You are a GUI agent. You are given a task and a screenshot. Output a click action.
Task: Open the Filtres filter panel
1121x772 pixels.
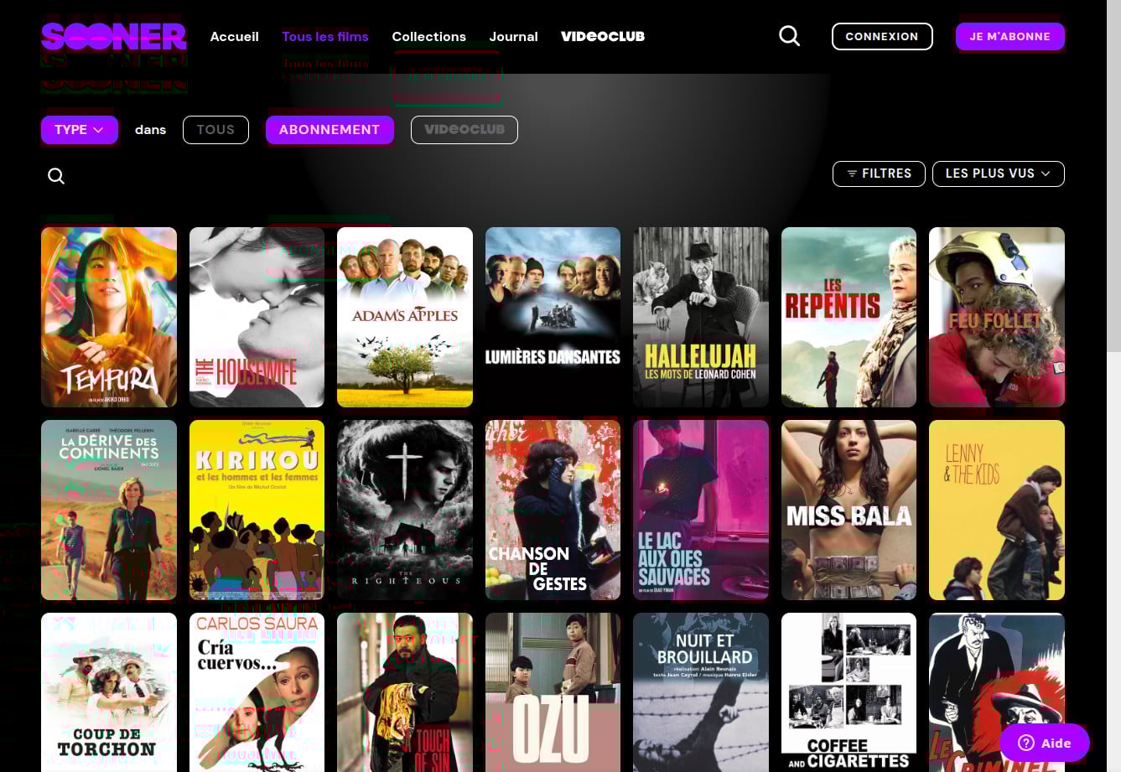878,174
